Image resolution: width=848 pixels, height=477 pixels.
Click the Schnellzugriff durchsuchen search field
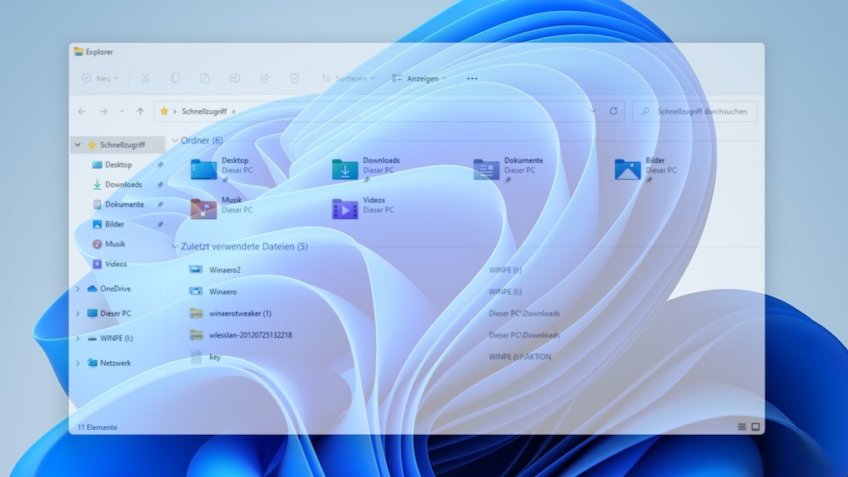(694, 112)
